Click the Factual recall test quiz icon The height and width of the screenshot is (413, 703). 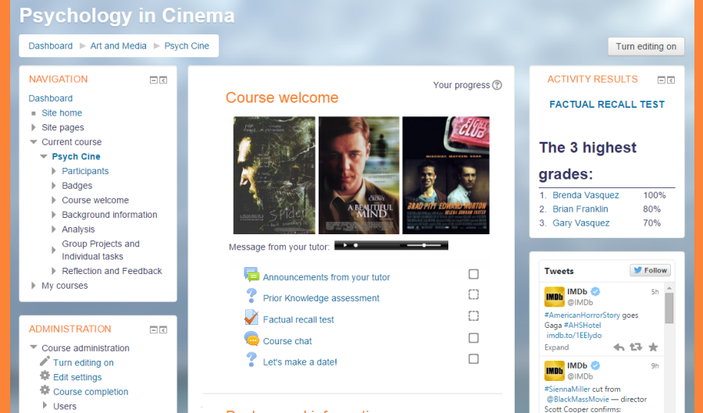click(x=251, y=318)
